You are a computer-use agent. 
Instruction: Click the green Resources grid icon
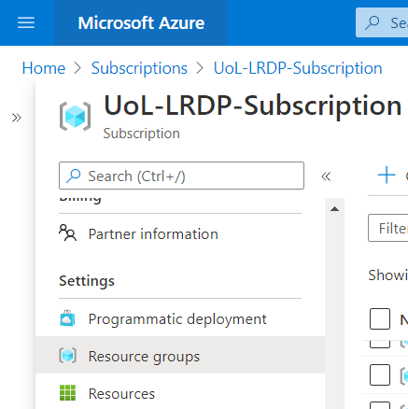pyautogui.click(x=67, y=393)
